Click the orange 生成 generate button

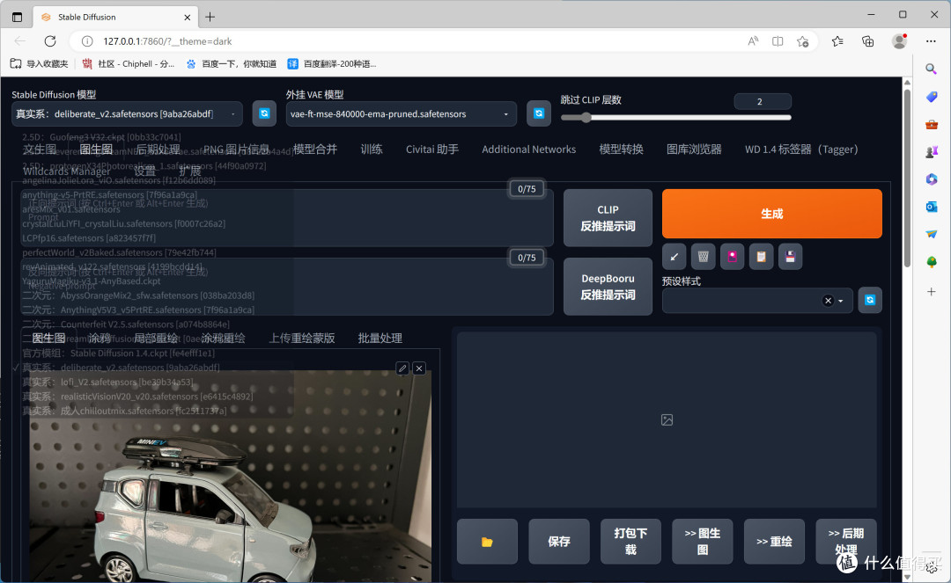tap(772, 214)
